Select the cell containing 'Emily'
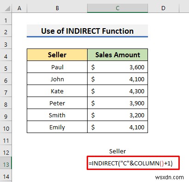Viewport: 189px width, 182px height. pyautogui.click(x=57, y=127)
